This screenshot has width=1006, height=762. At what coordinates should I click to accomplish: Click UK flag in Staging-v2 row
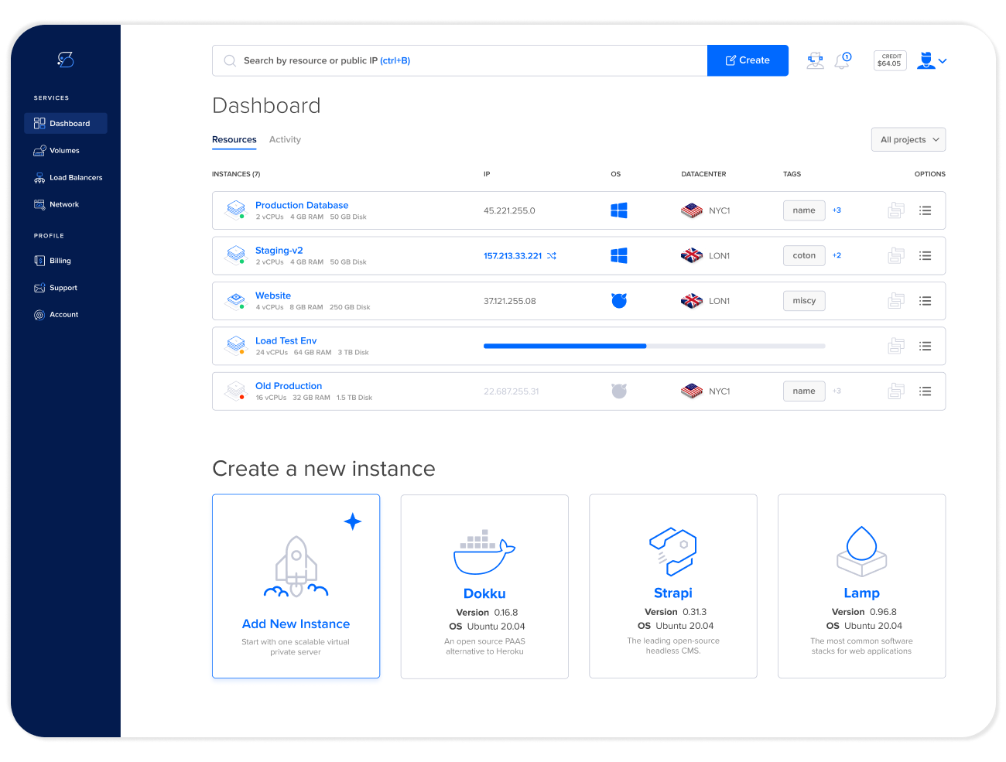[x=692, y=255]
